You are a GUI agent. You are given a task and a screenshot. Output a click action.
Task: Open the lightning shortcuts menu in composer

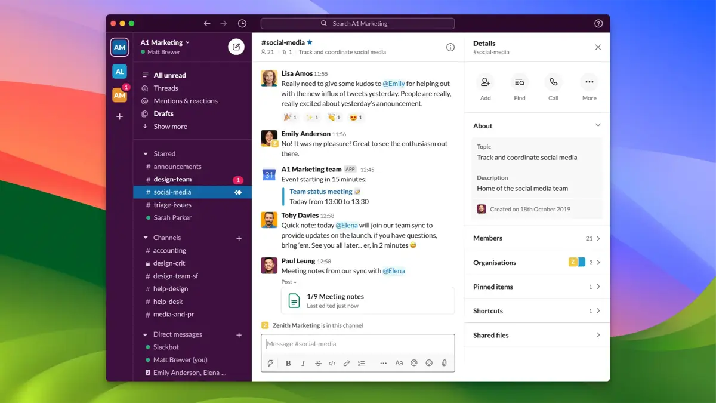pos(270,363)
